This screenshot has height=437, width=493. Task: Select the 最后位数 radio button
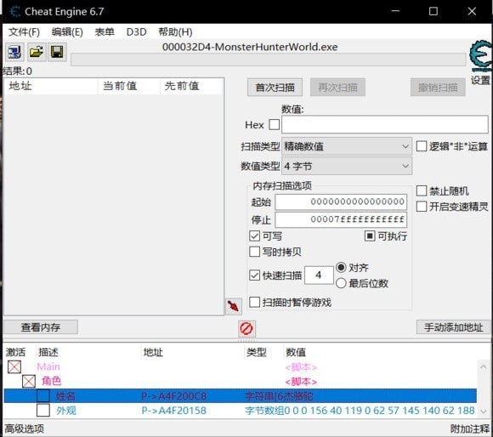[341, 283]
